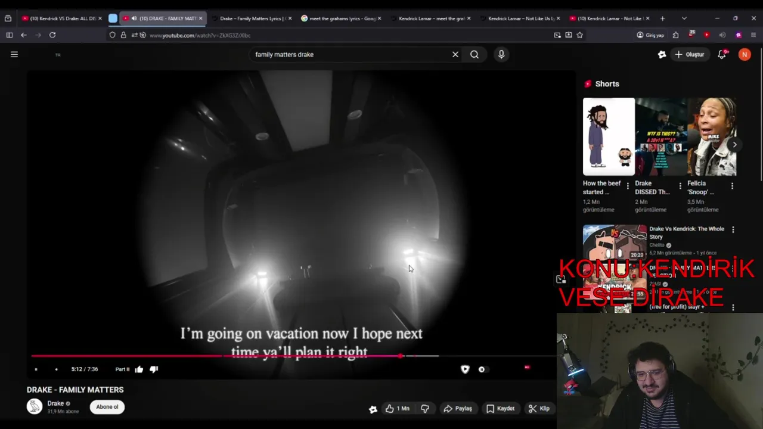763x429 pixels.
Task: Open the browser hamburger application menu
Action: click(x=753, y=35)
